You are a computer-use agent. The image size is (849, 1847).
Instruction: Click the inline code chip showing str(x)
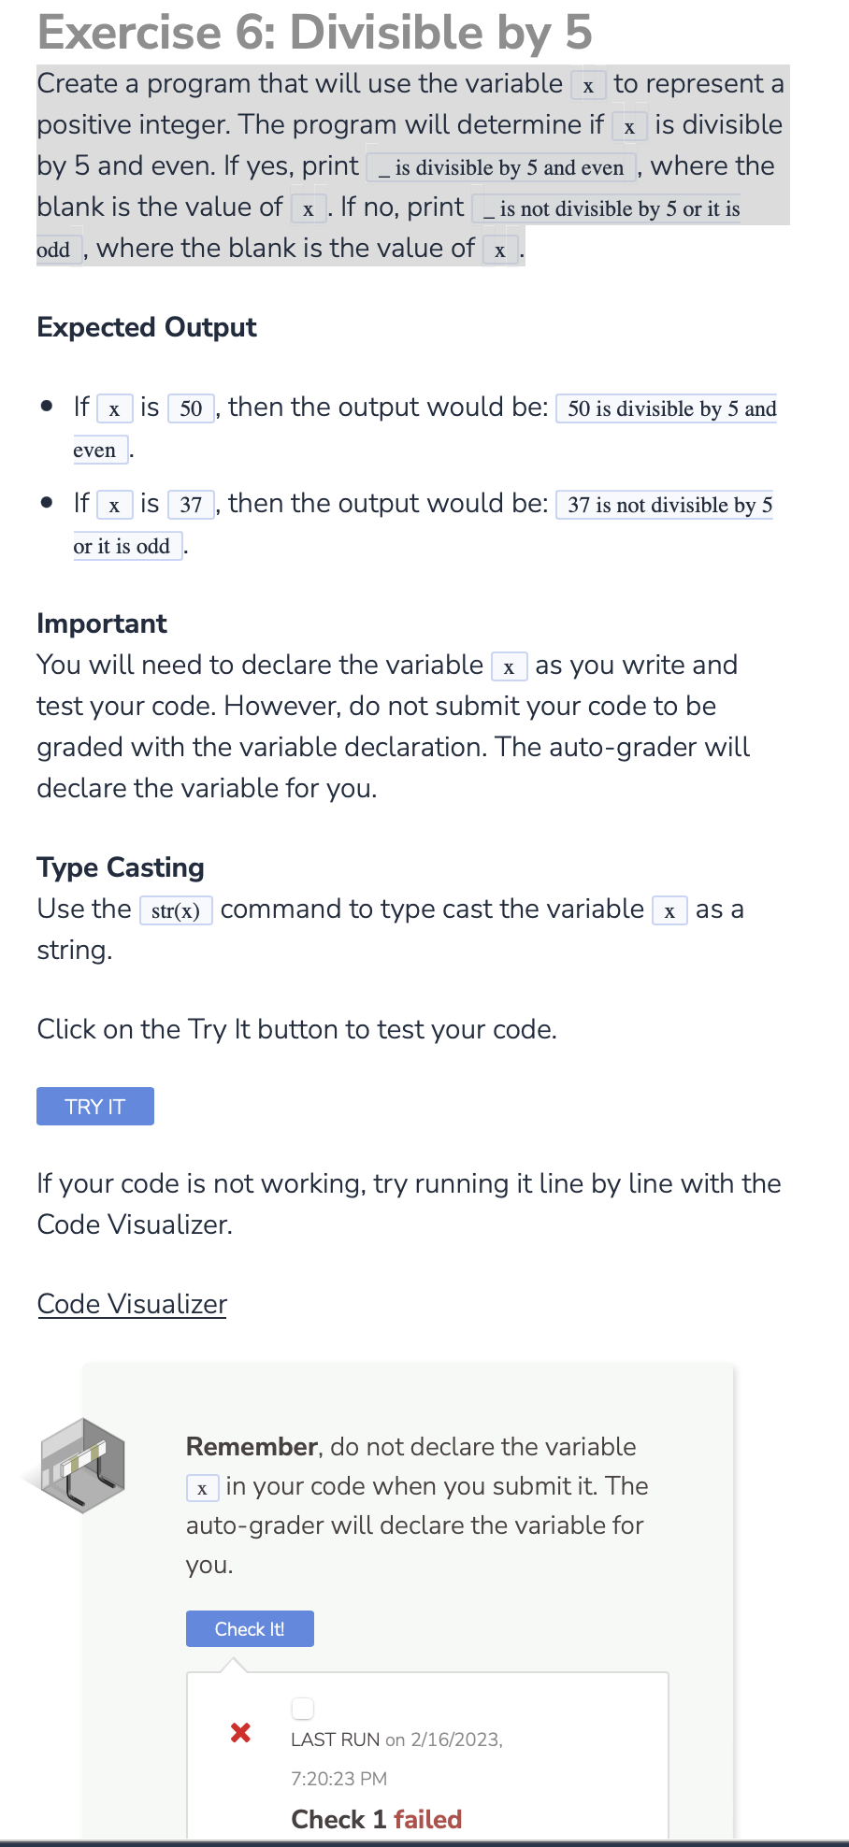[x=177, y=909]
